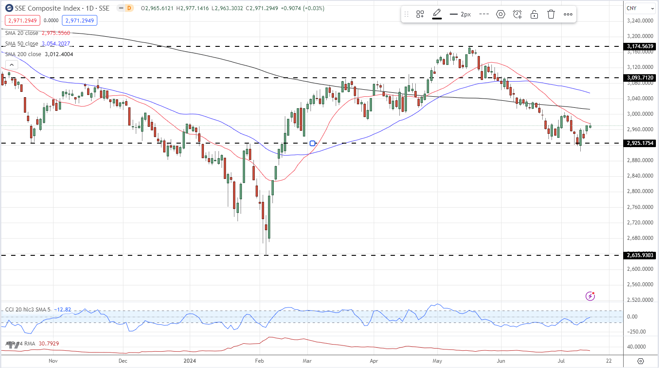This screenshot has width=659, height=368.
Task: Click the open price O2,965.6121 readout
Action: [157, 8]
